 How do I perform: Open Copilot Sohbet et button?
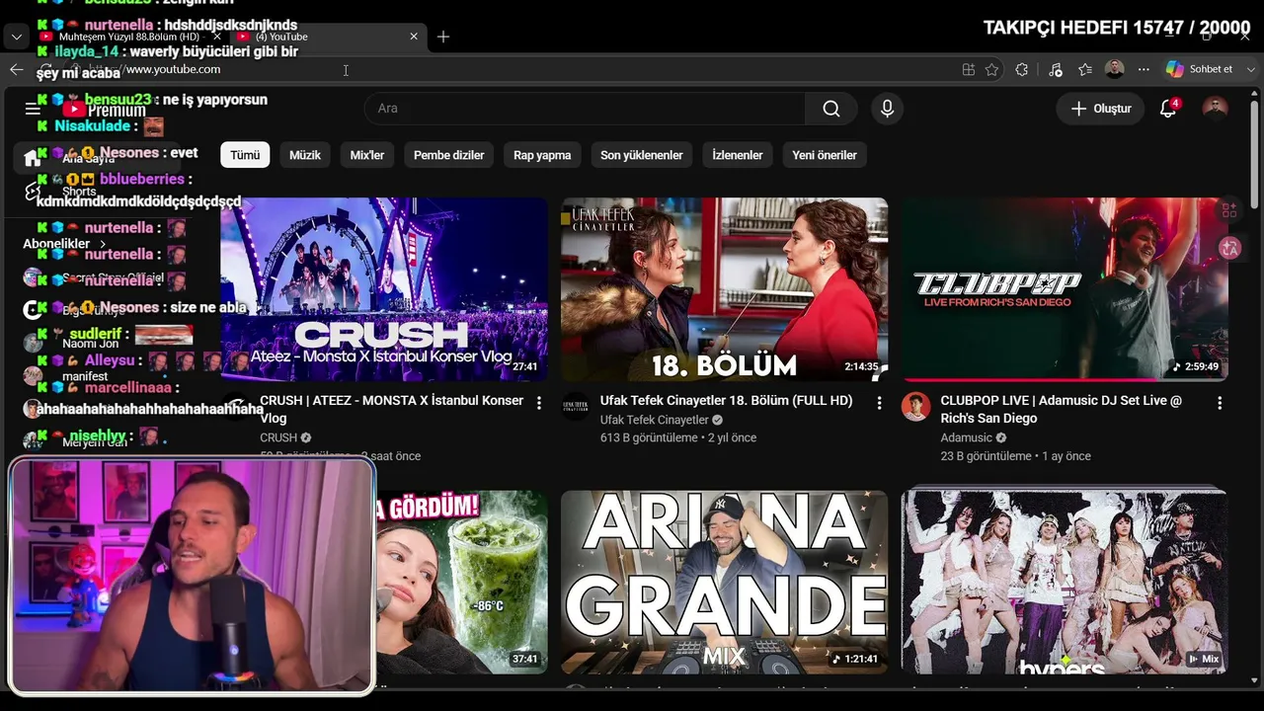(1199, 69)
